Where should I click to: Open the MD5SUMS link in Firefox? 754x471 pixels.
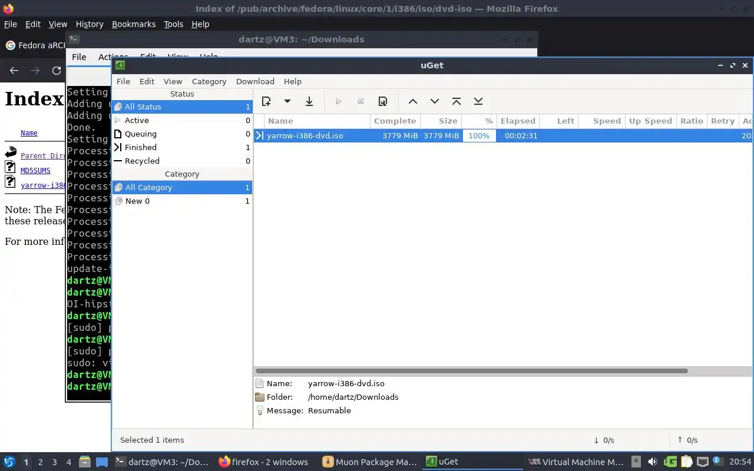click(x=35, y=170)
